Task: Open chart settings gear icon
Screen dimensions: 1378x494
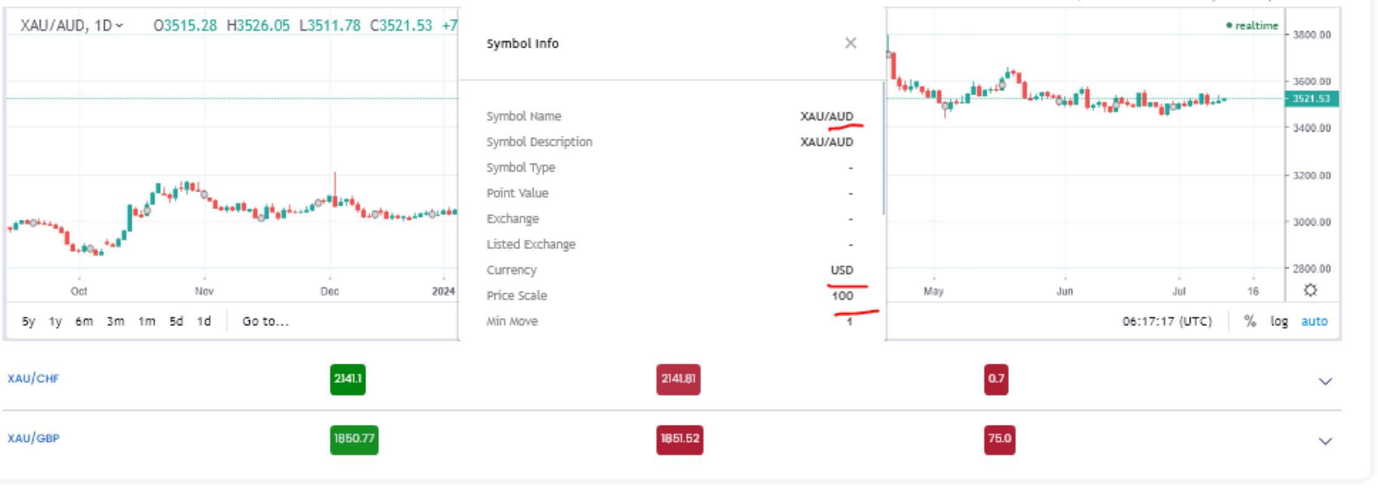Action: [1310, 290]
